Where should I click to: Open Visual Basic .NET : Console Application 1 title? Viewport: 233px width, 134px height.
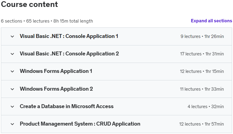tap(69, 36)
